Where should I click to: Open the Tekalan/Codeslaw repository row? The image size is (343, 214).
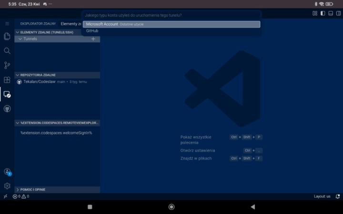(57, 82)
